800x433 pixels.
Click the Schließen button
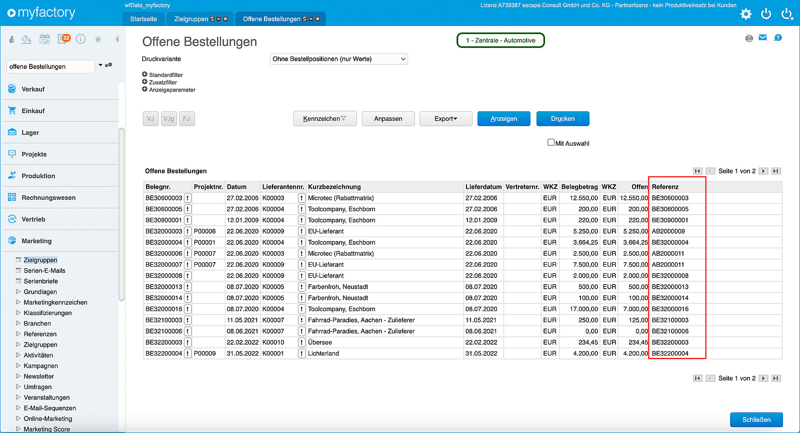[x=756, y=420]
